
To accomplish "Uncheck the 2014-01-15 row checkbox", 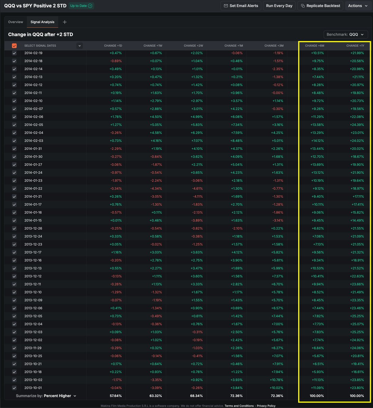I will (14, 220).
